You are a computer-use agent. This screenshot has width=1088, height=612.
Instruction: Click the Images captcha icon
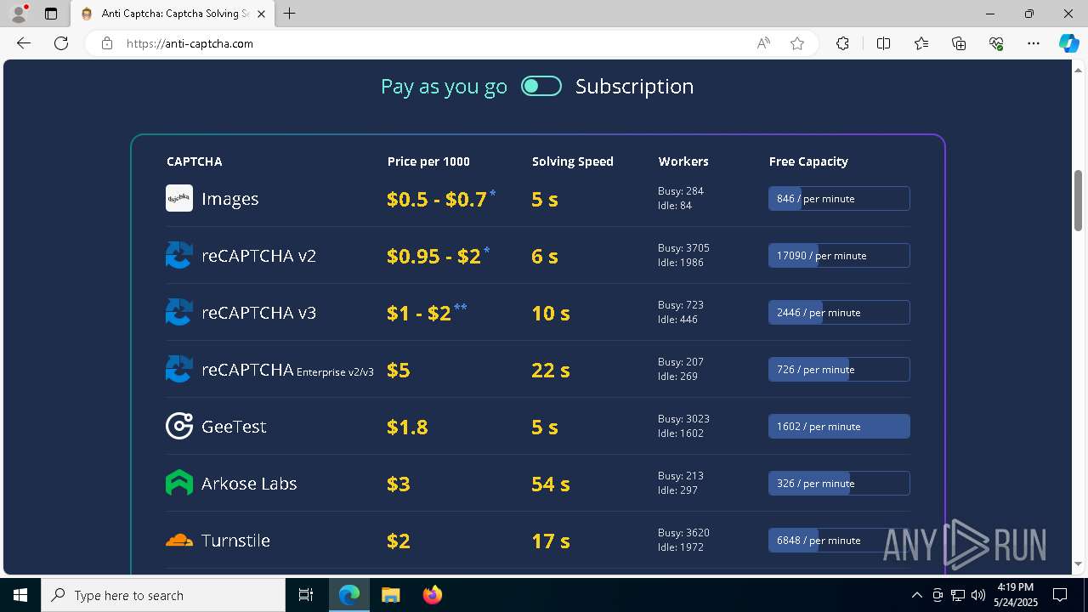[178, 198]
